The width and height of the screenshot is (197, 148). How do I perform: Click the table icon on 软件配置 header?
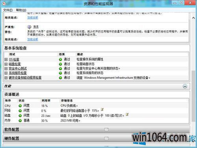(x=106, y=129)
